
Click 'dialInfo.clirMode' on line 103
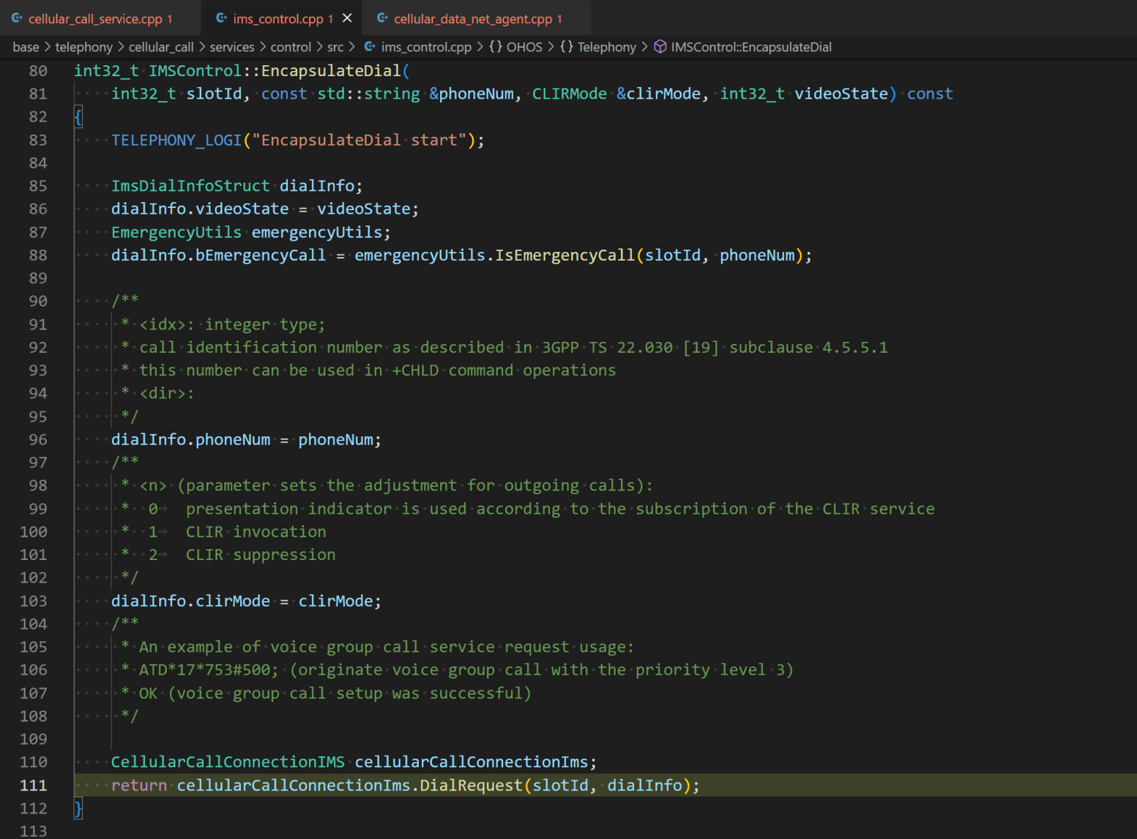pos(190,601)
